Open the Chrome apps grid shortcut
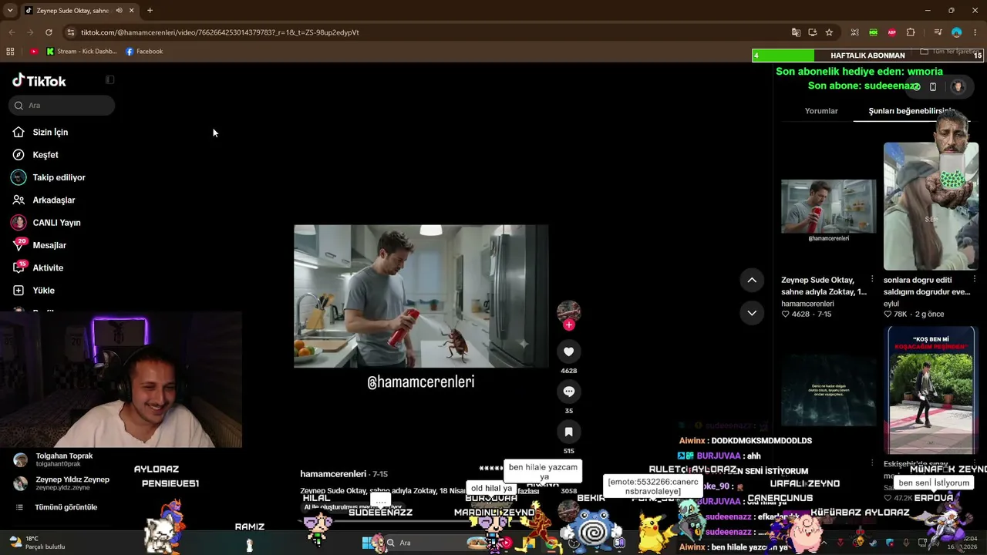The width and height of the screenshot is (987, 555). (10, 52)
